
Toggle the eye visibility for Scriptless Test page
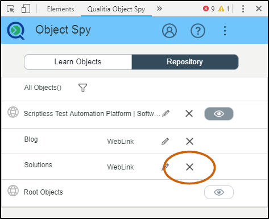[x=219, y=114]
